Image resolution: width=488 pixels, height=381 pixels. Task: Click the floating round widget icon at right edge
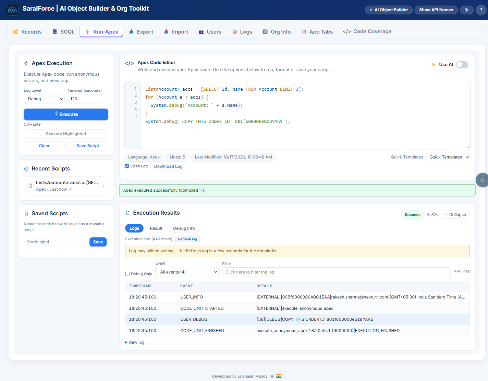[x=483, y=180]
